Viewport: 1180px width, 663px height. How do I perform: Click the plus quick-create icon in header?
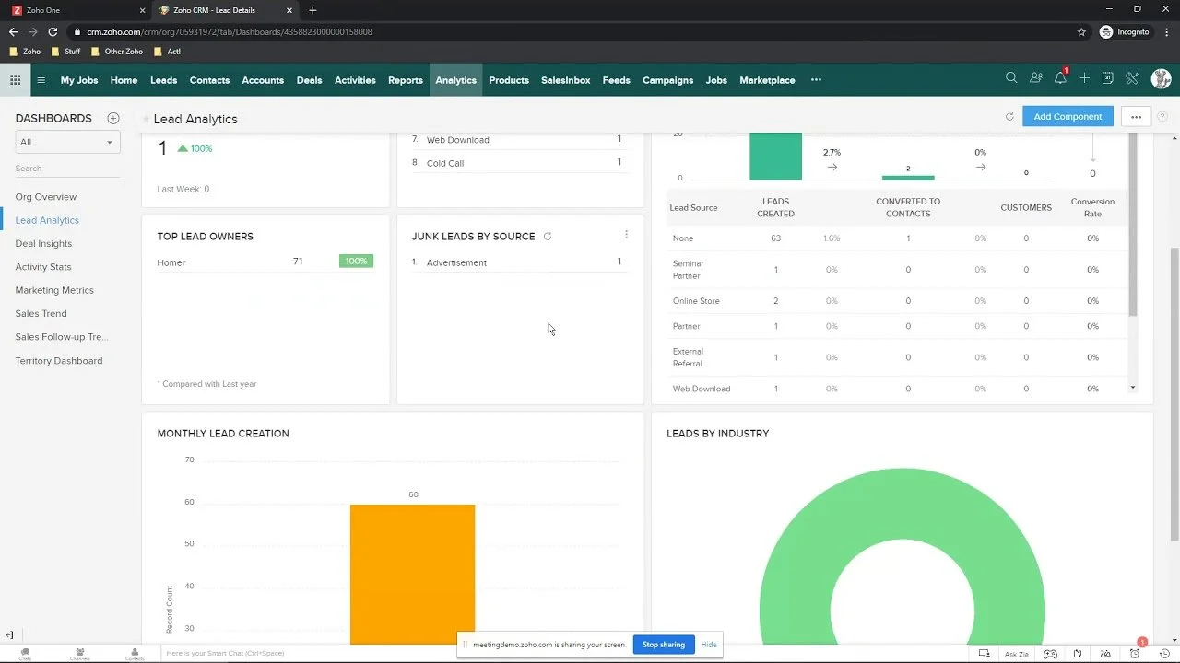pyautogui.click(x=1084, y=79)
